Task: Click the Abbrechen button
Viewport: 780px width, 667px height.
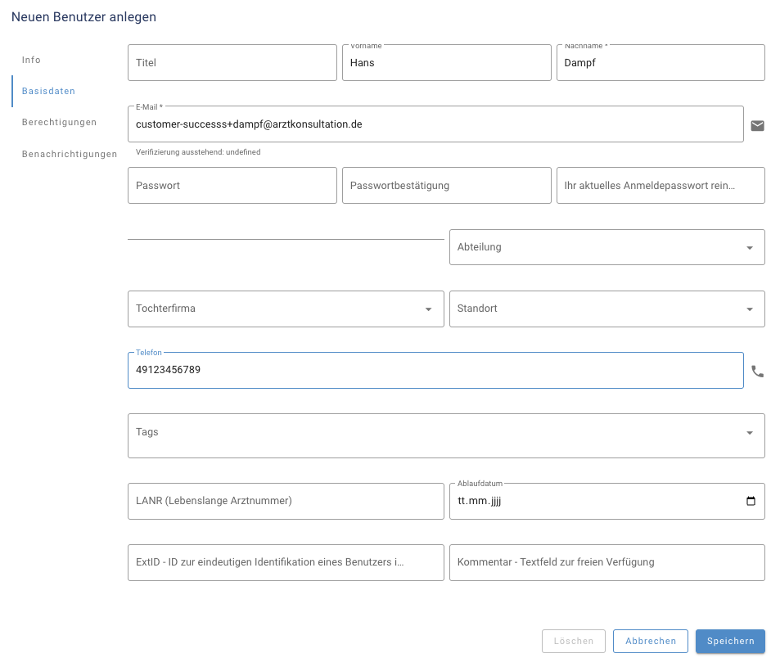Action: pyautogui.click(x=651, y=641)
